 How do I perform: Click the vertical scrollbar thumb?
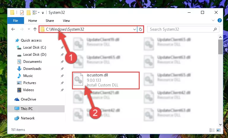[x=220, y=47]
